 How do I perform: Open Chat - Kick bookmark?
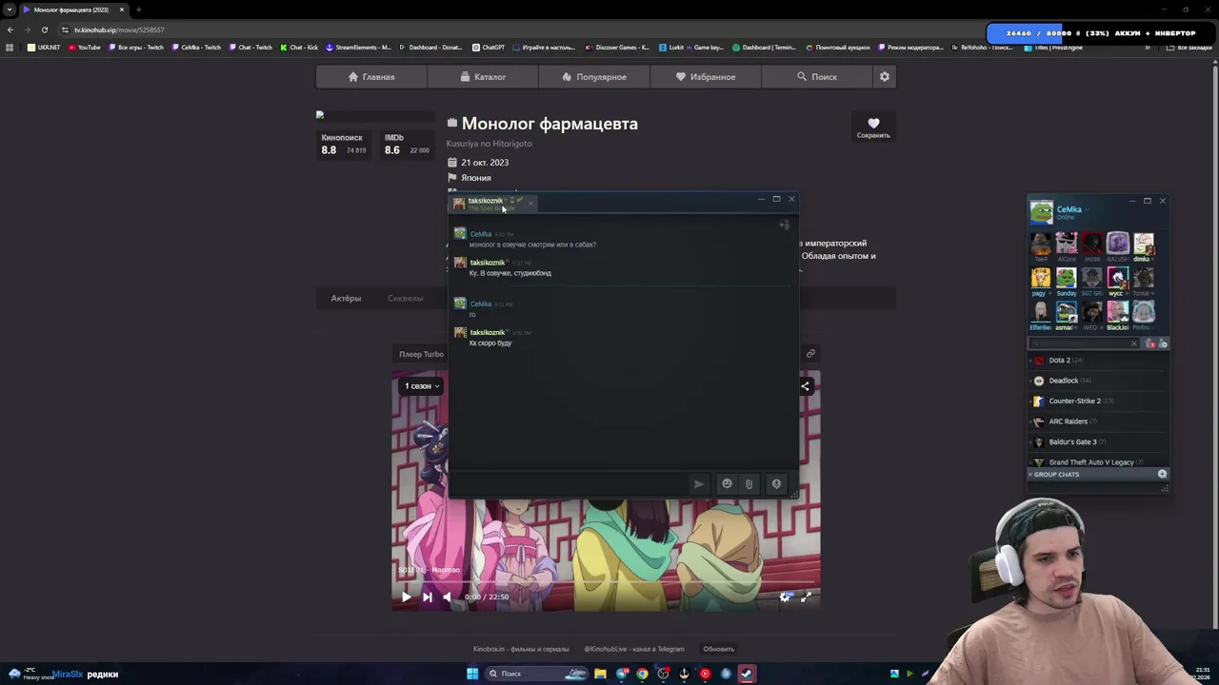tap(299, 48)
